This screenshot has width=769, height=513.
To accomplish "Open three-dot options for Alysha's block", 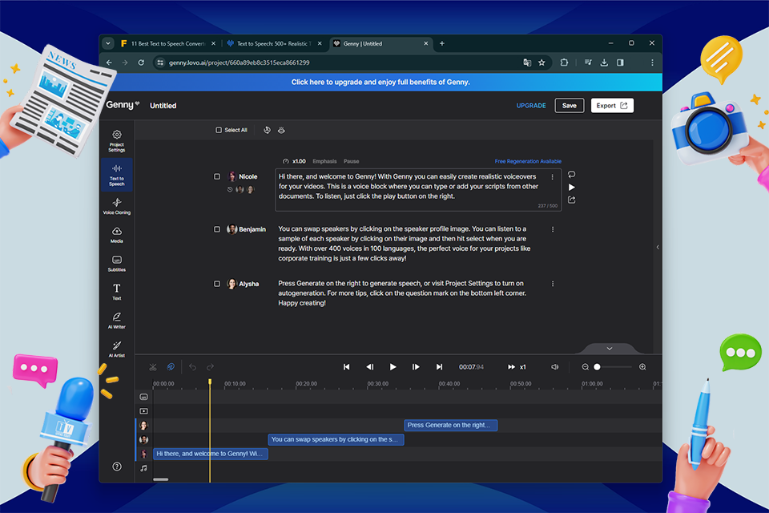I will tap(553, 284).
